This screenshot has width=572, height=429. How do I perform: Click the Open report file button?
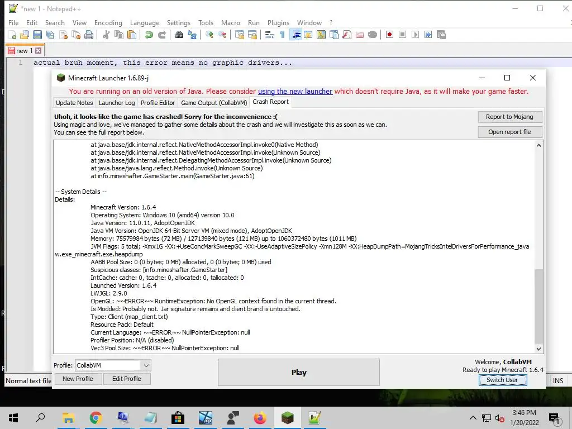coord(509,132)
